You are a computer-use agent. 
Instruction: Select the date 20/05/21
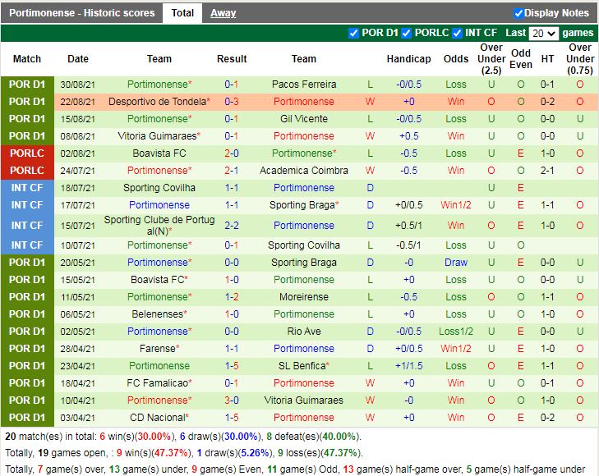tap(77, 262)
